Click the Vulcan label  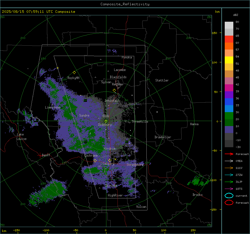pos(141,207)
